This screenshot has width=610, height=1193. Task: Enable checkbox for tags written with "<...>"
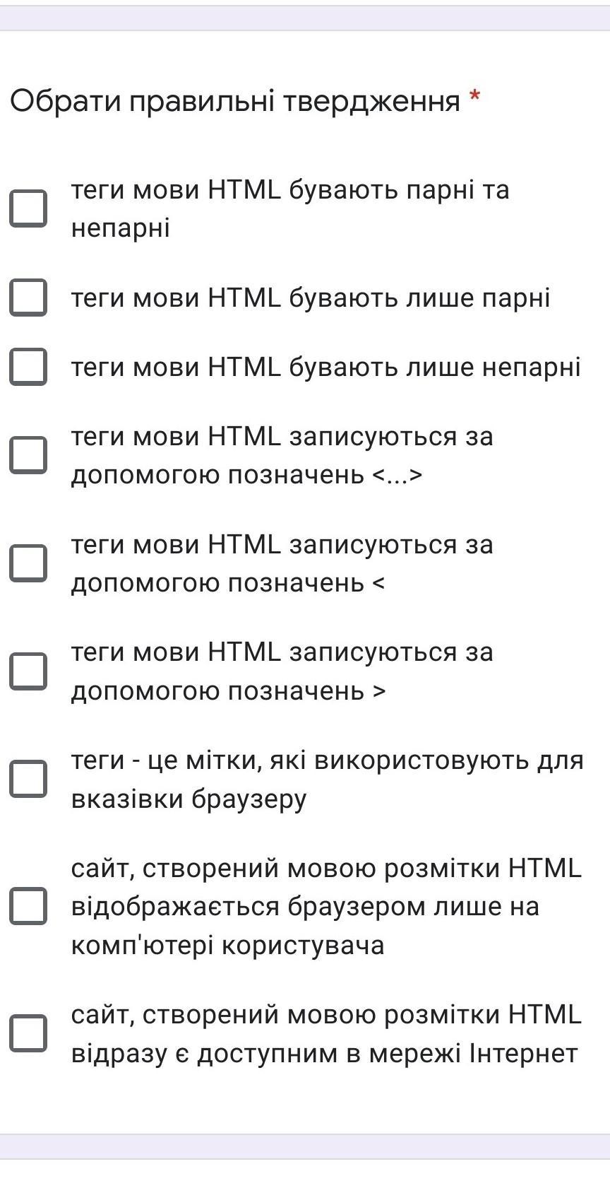click(x=28, y=455)
